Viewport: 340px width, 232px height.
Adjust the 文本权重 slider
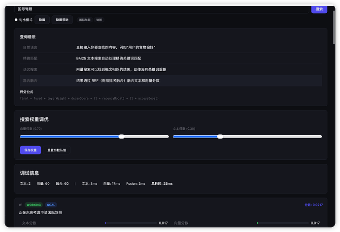[247, 137]
